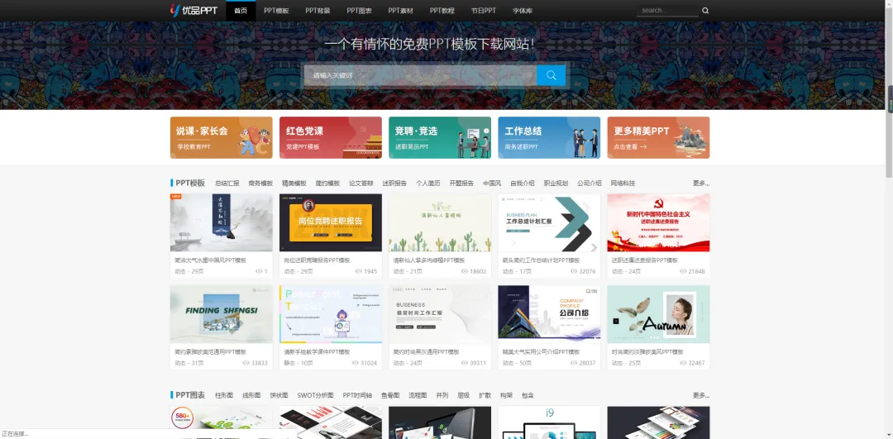Screen dimensions: 893x439
Task: Select the 首页 tab
Action: (x=241, y=11)
